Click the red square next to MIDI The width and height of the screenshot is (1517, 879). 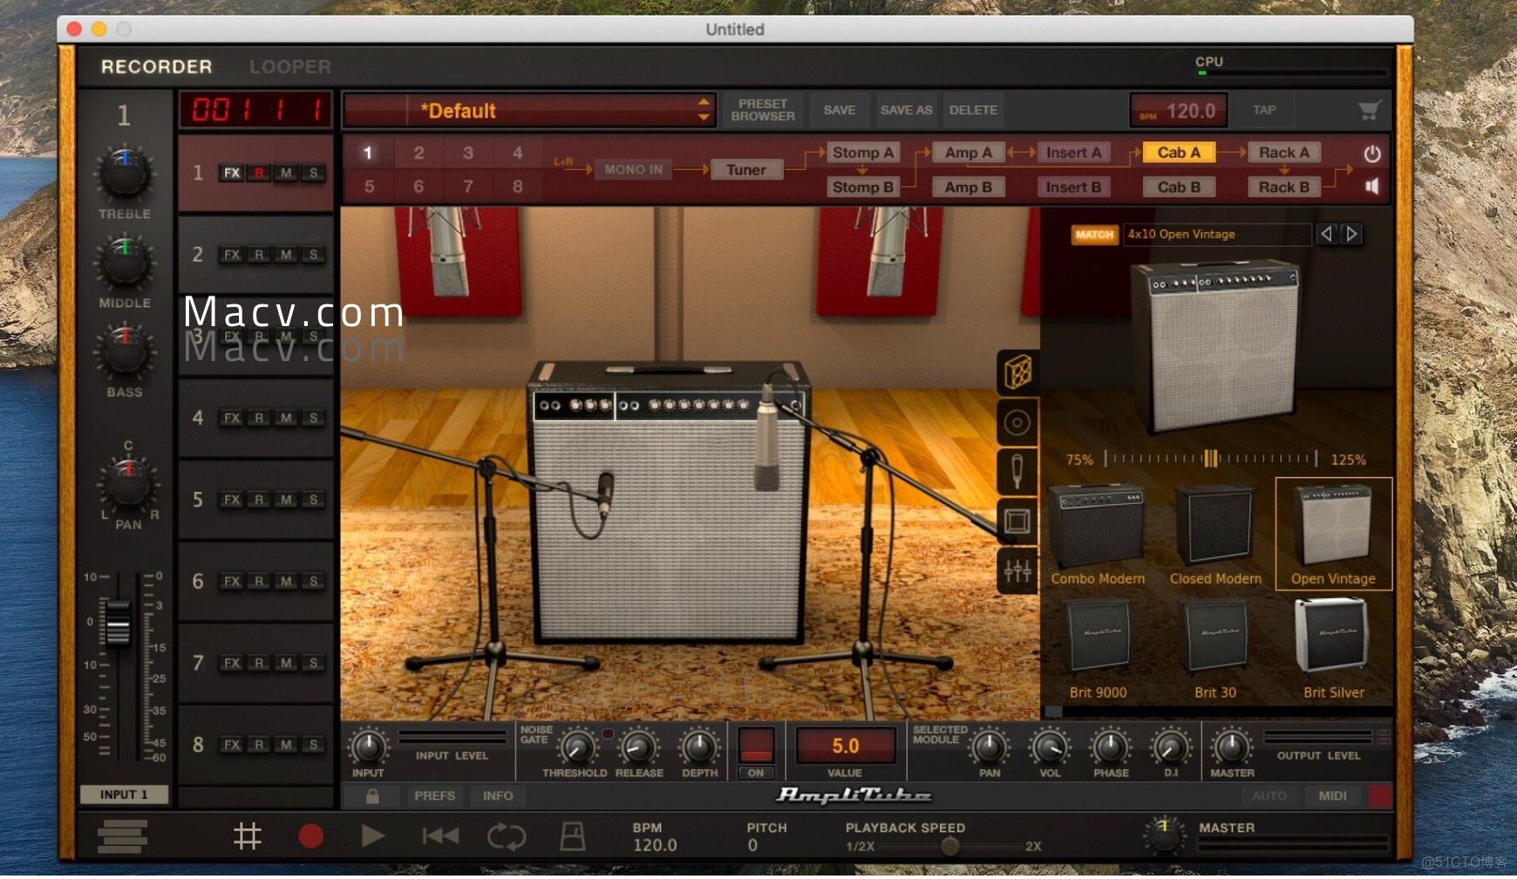[x=1380, y=795]
